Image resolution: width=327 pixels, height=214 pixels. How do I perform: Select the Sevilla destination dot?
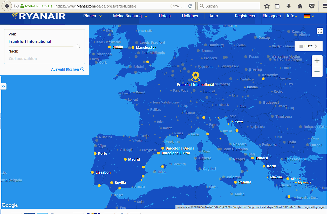pyautogui.click(x=112, y=183)
